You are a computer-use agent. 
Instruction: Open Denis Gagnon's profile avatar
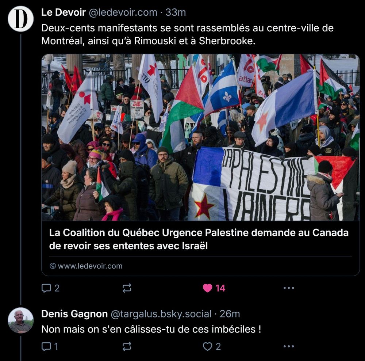click(x=20, y=320)
